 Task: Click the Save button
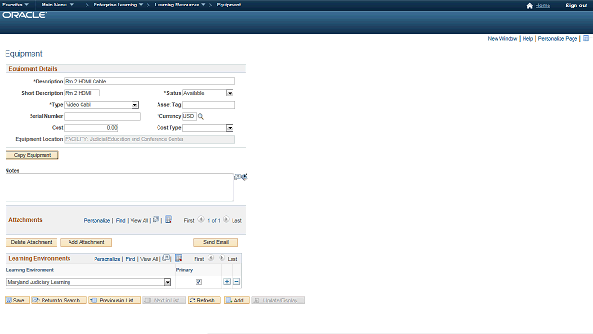(x=17, y=301)
